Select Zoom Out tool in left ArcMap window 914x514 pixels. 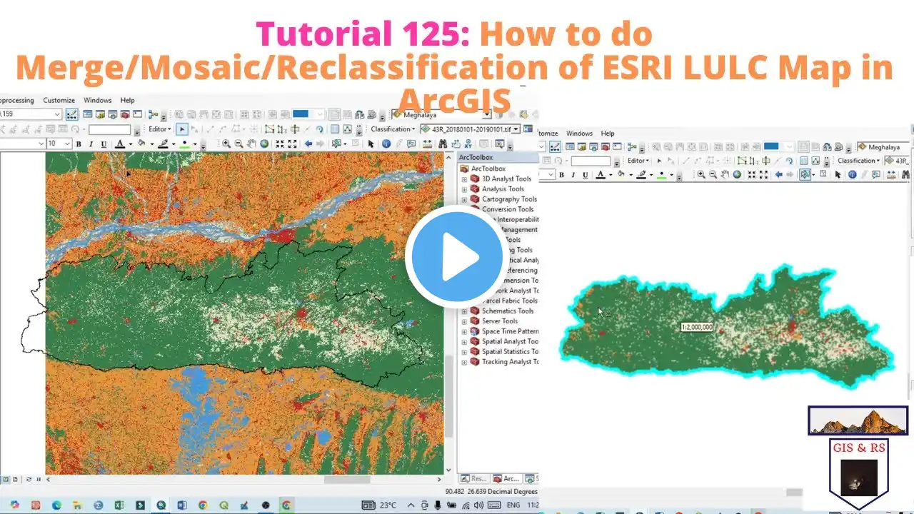click(238, 143)
